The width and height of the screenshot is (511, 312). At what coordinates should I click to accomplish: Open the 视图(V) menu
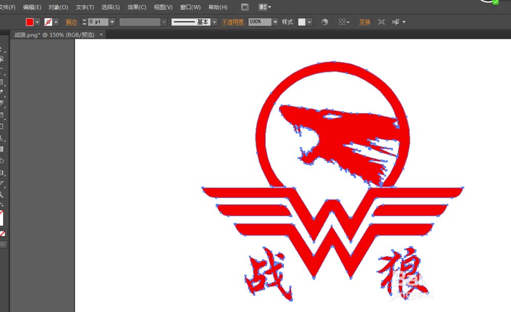pos(163,7)
